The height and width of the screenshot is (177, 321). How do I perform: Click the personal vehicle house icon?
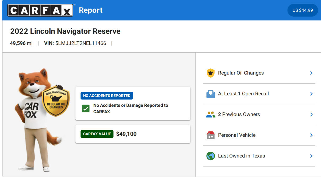pos(211,135)
